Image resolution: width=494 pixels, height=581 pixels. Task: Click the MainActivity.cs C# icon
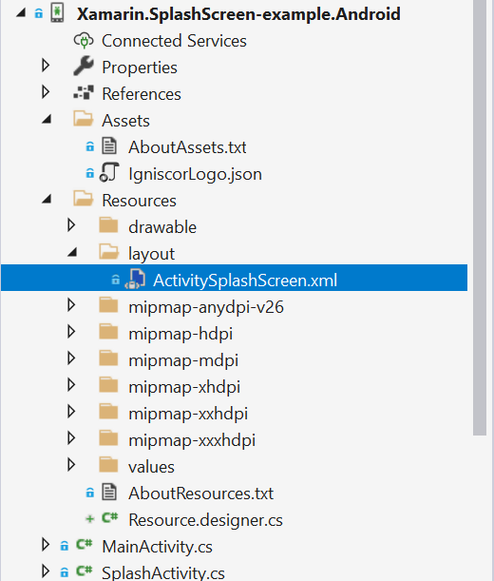(84, 544)
